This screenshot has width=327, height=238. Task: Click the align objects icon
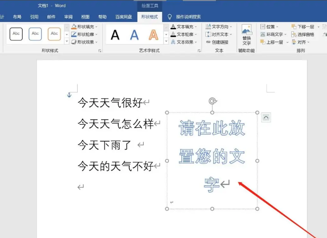tap(294, 42)
